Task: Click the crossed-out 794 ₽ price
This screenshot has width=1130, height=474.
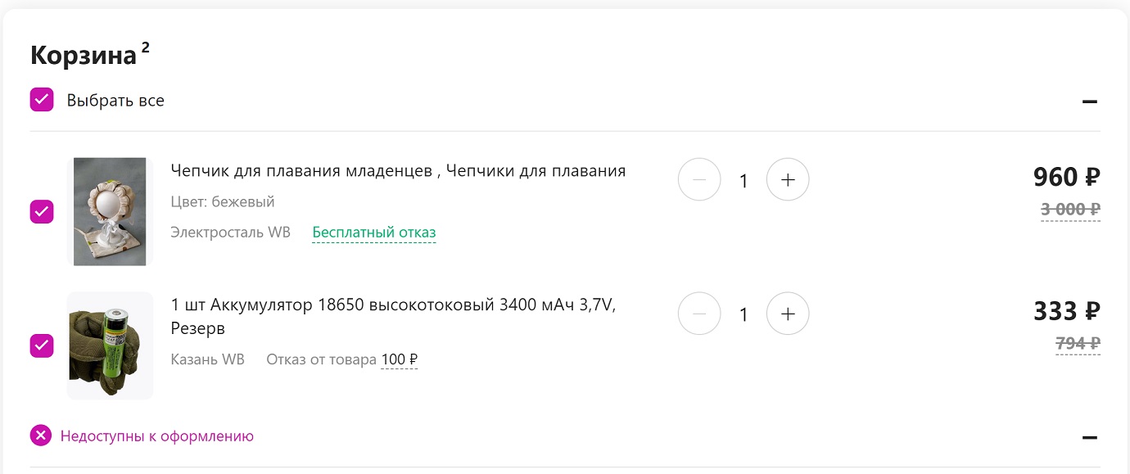Action: [x=1078, y=344]
